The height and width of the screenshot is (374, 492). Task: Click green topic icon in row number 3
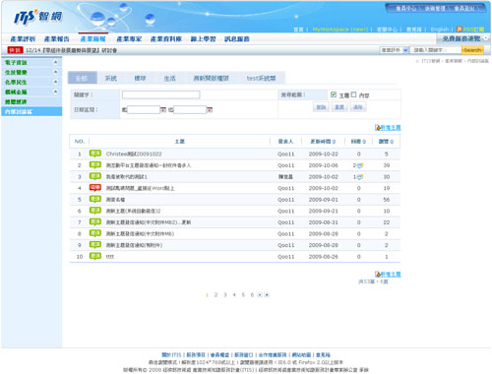point(95,176)
